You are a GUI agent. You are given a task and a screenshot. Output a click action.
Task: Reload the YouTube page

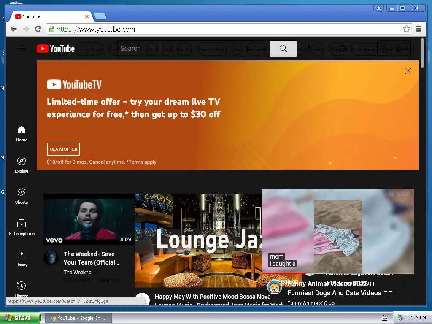click(38, 29)
